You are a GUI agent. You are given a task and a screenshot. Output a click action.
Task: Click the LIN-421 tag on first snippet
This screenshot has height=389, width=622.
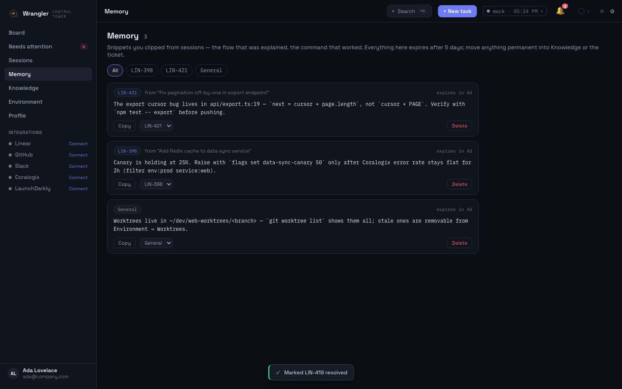(127, 92)
